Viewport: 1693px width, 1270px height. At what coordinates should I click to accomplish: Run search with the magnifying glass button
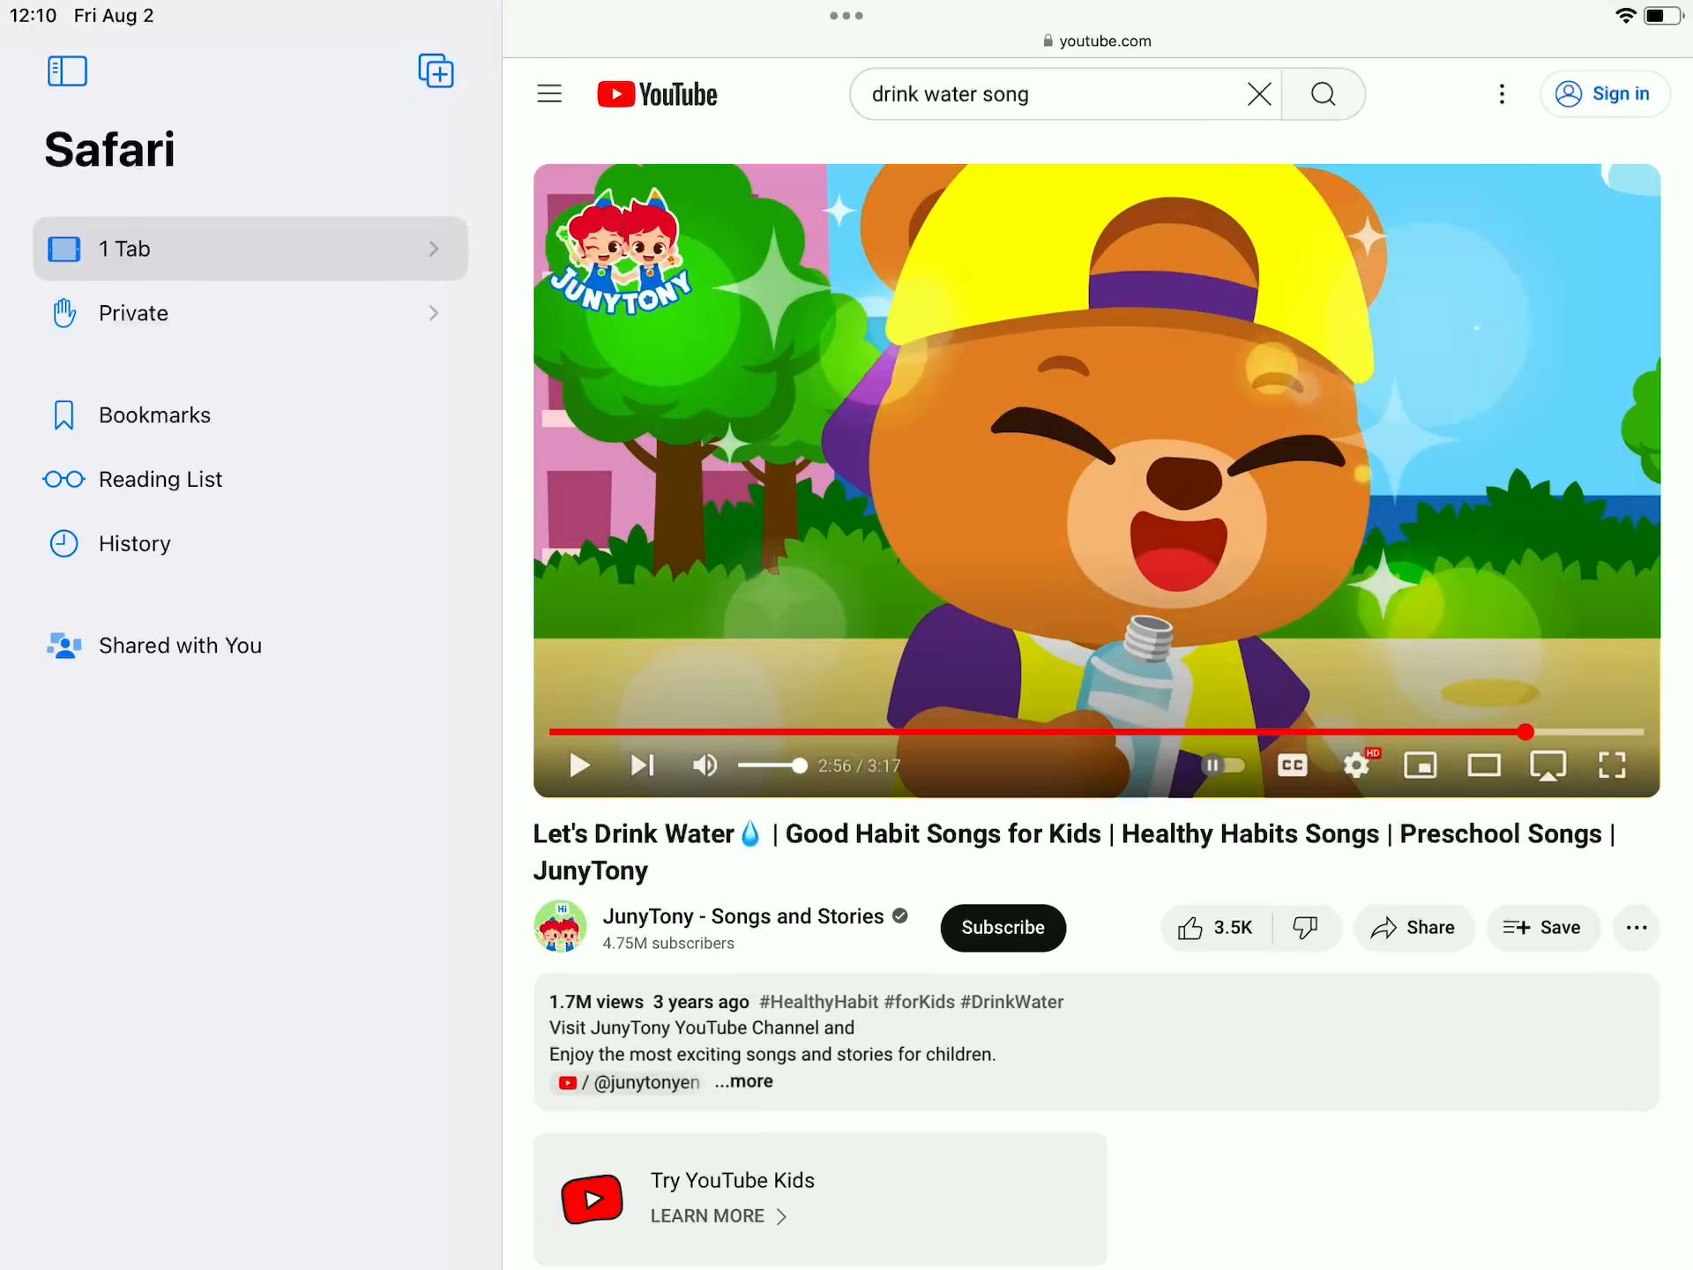(x=1323, y=93)
